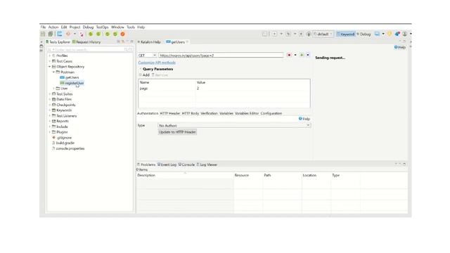Expand the Plugins tree node

(x=50, y=132)
